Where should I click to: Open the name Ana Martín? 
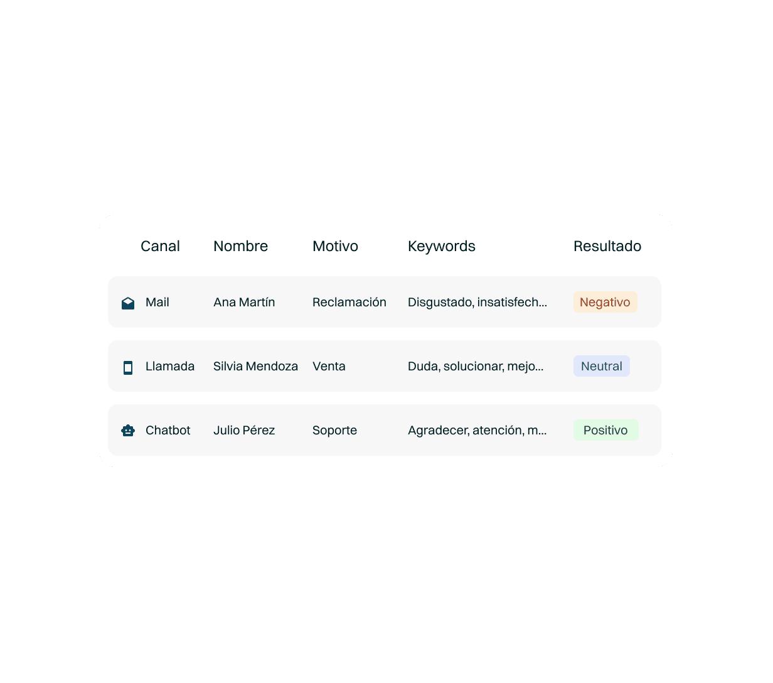coord(244,302)
